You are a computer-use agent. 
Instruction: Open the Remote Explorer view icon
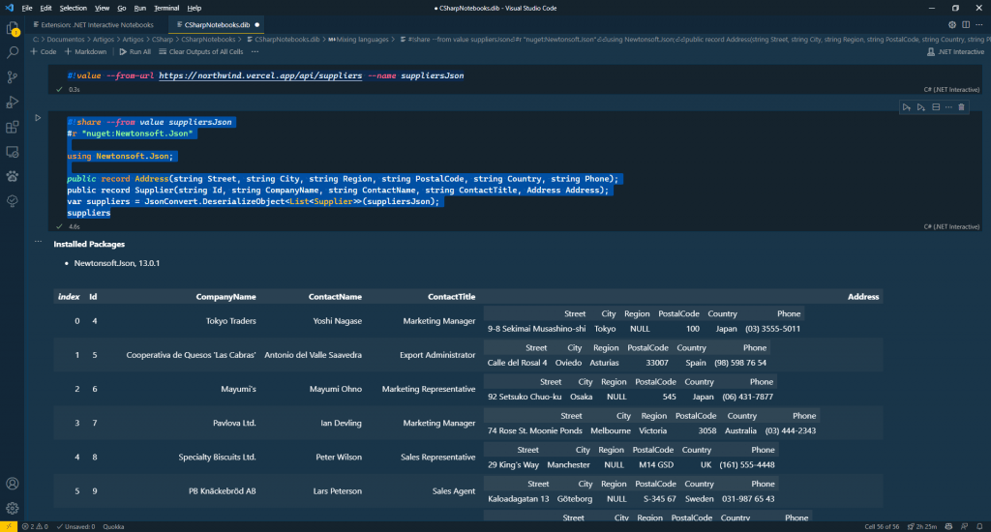click(x=12, y=152)
